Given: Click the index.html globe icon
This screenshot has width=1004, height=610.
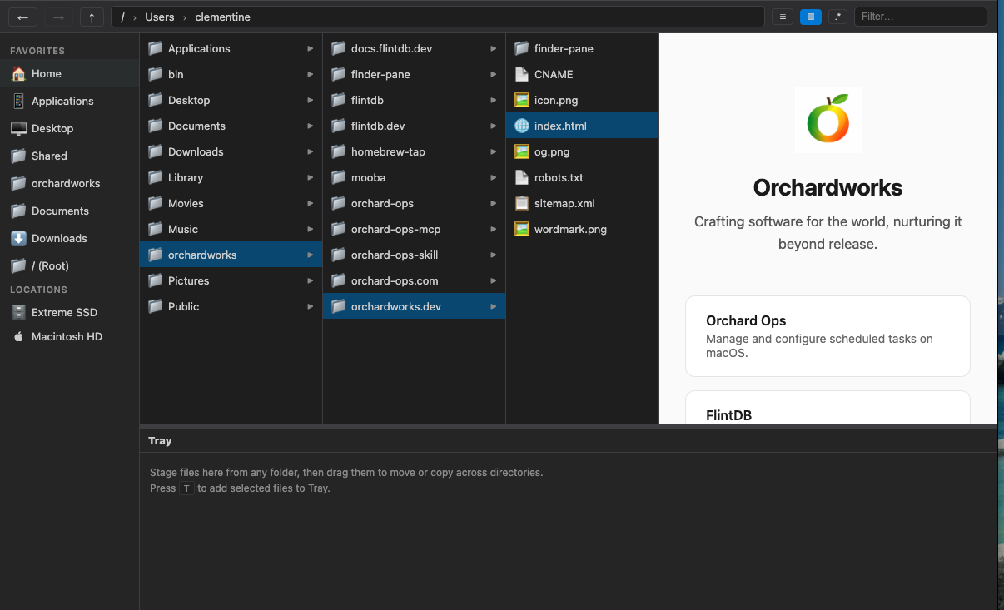Looking at the screenshot, I should click(522, 126).
